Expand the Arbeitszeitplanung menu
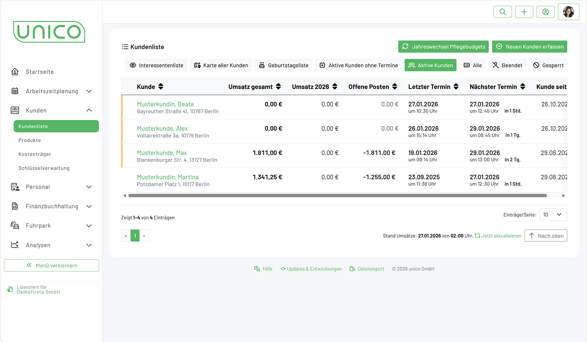The width and height of the screenshot is (587, 342). pos(52,91)
